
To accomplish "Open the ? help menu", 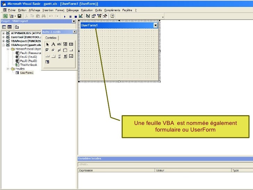I will [136, 10].
